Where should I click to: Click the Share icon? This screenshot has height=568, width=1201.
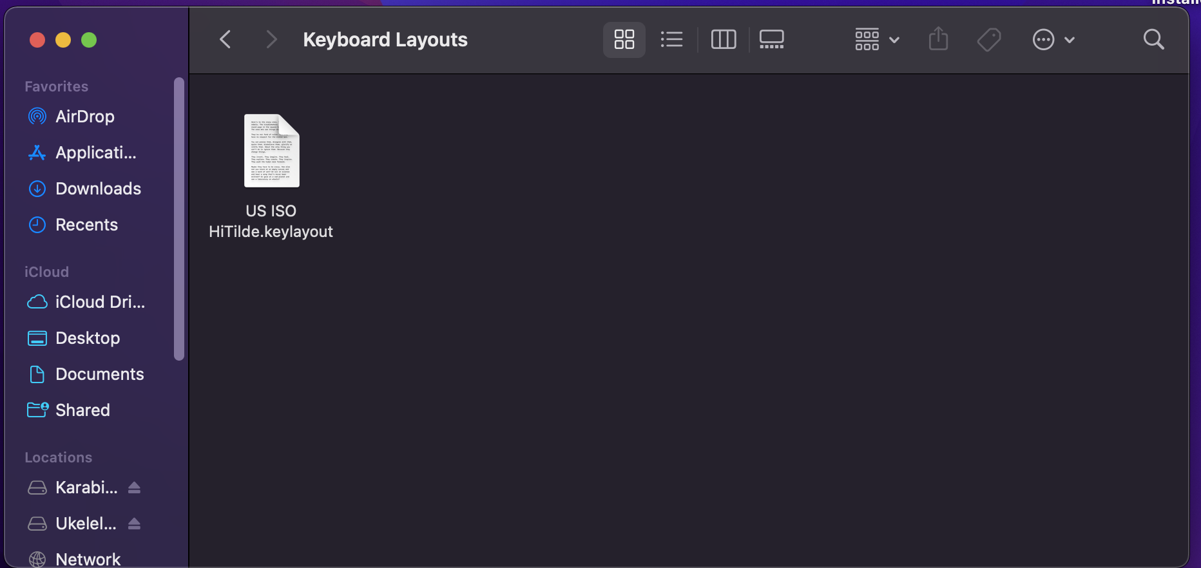coord(938,40)
